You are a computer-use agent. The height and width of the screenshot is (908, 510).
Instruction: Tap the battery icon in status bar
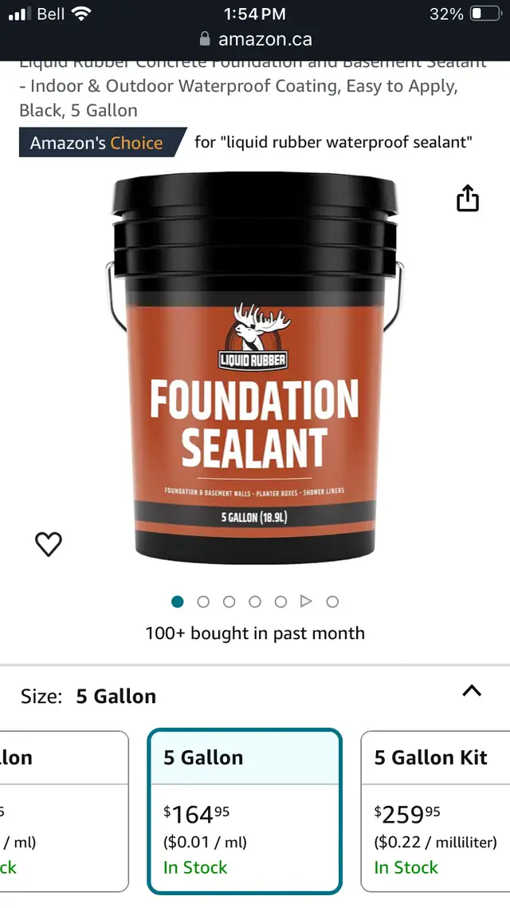tap(485, 14)
